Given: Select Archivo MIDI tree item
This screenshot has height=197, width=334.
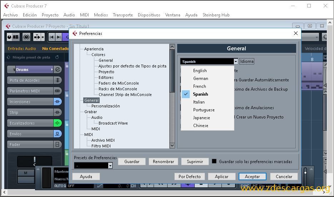Looking at the screenshot, I should (103, 140).
